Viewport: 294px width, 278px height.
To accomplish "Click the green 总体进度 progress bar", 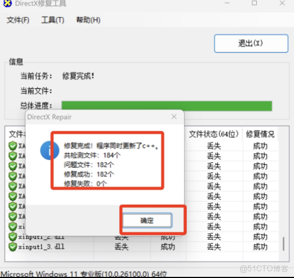I will coord(167,106).
